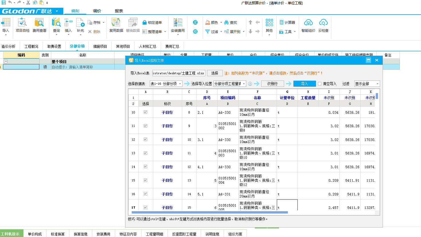The width and height of the screenshot is (421, 237).
Task: Uncheck the select box in row 10
Action: 145,112
